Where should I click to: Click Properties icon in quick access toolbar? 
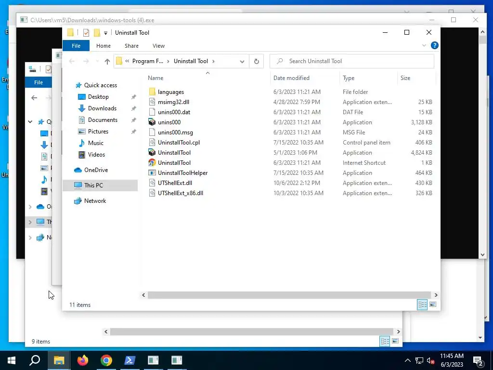(x=86, y=33)
